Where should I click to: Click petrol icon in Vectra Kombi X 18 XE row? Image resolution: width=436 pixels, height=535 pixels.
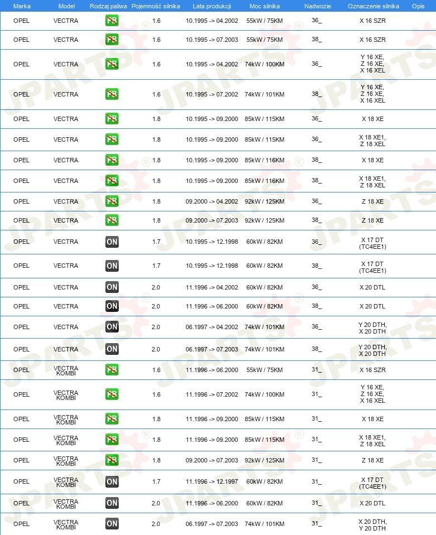click(112, 419)
